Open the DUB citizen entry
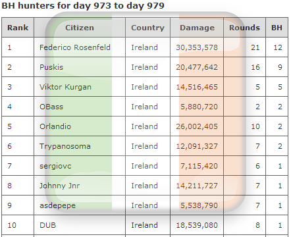 pyautogui.click(x=48, y=225)
